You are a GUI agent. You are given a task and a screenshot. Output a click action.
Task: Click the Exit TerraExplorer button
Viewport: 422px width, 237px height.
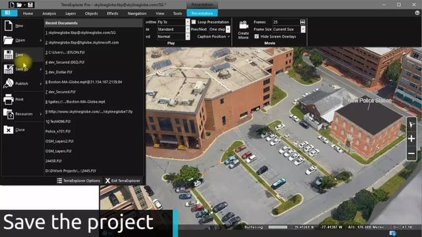point(123,180)
